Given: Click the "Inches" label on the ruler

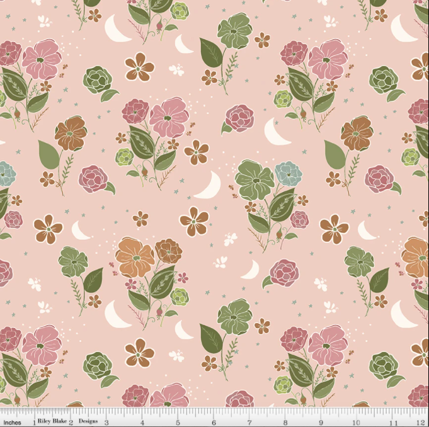Looking at the screenshot, I should [x=12, y=421].
